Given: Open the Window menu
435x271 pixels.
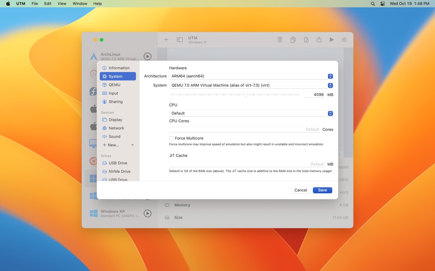Looking at the screenshot, I should [80, 3].
